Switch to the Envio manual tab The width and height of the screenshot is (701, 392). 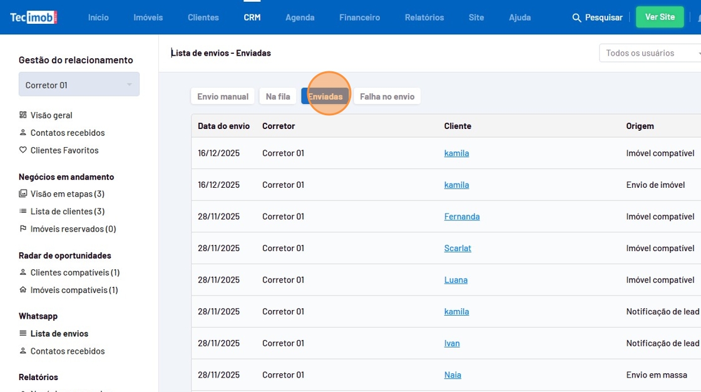(x=223, y=96)
